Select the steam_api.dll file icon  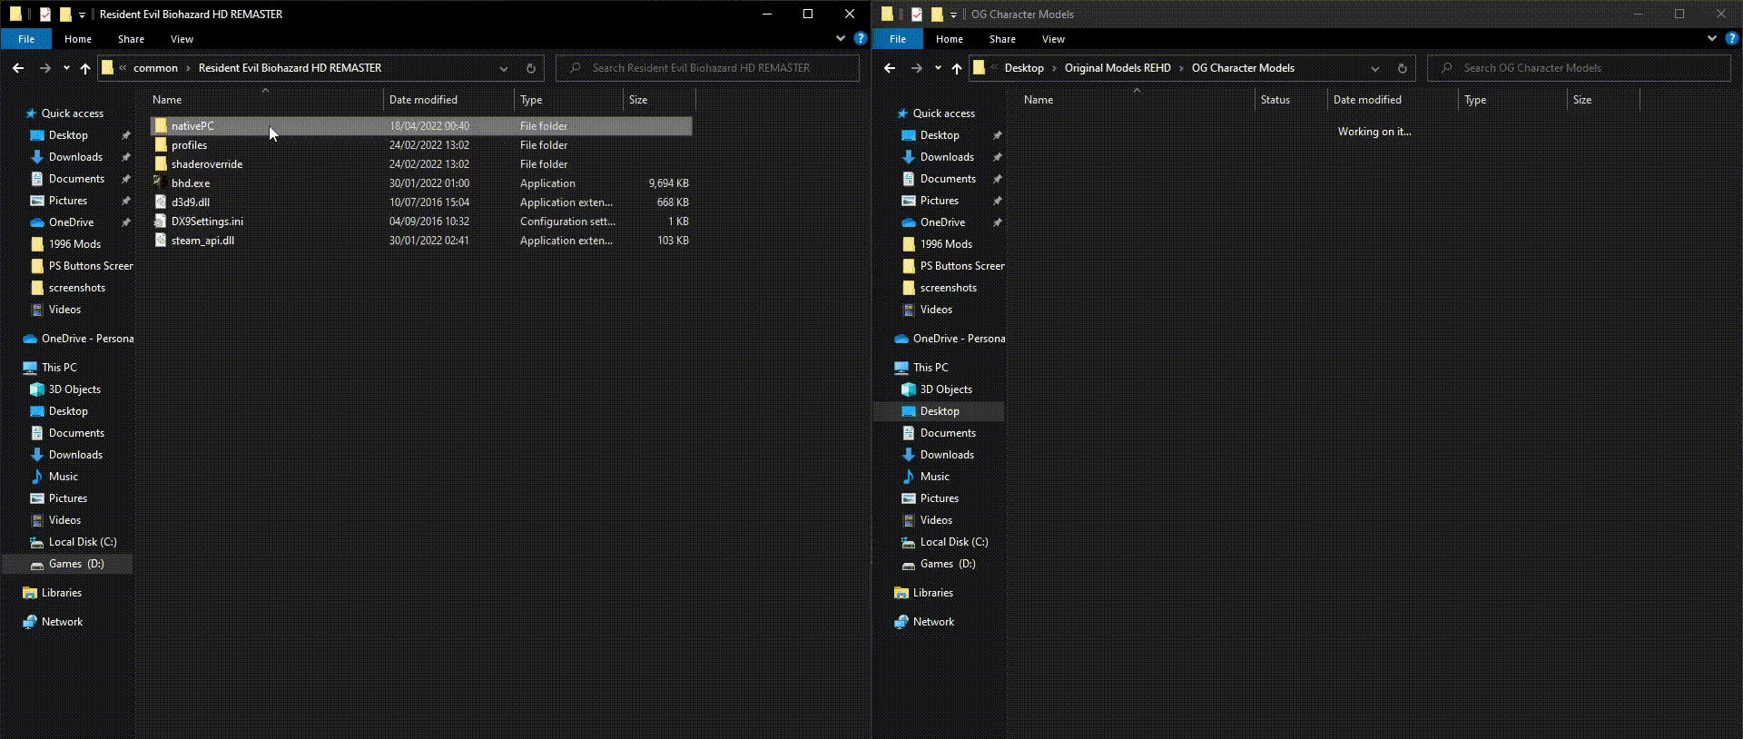click(161, 241)
